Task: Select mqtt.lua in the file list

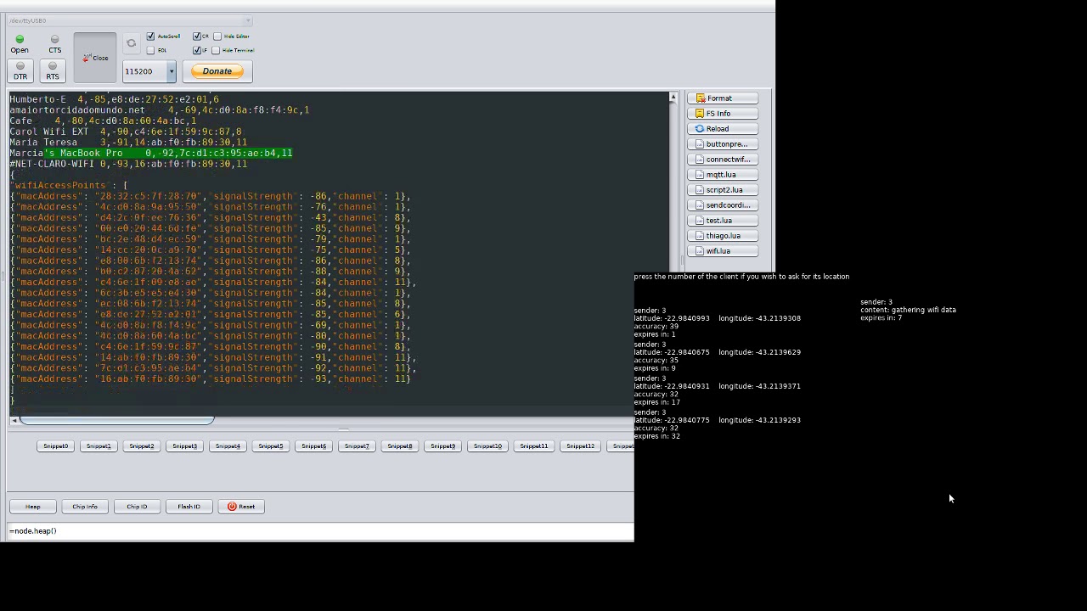Action: coord(722,175)
